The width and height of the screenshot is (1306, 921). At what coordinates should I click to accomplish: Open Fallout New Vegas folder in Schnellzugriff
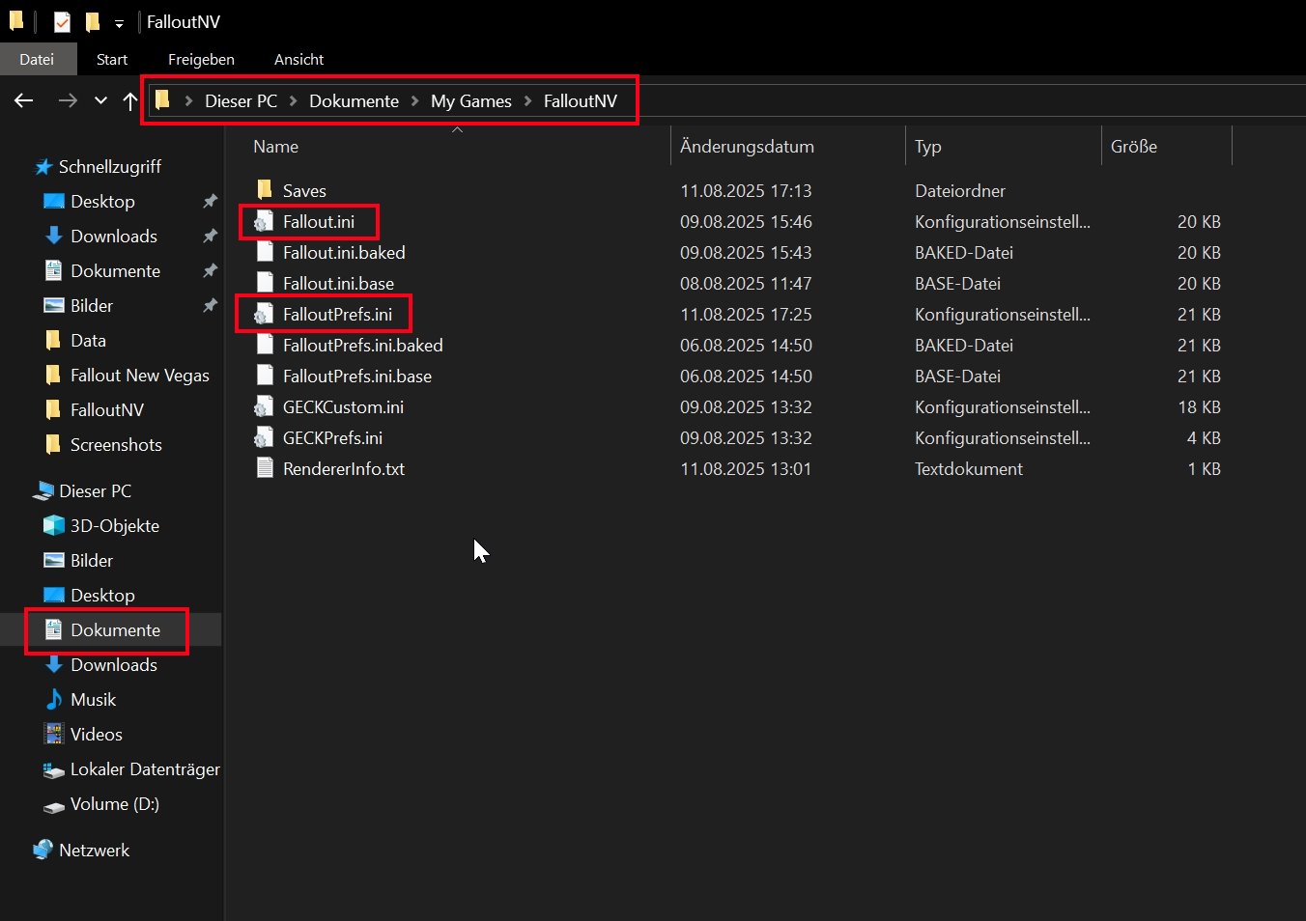pos(139,376)
